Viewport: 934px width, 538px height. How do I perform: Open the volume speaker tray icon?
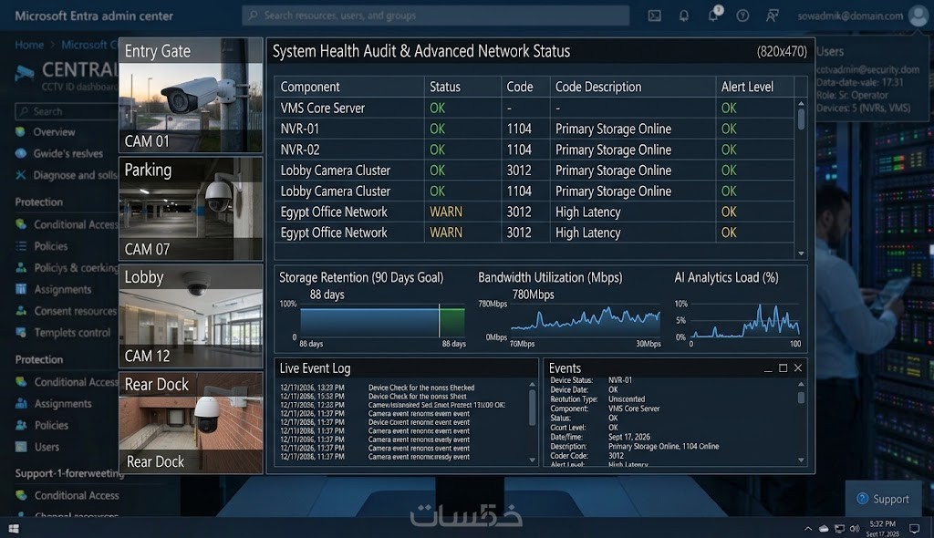855,529
